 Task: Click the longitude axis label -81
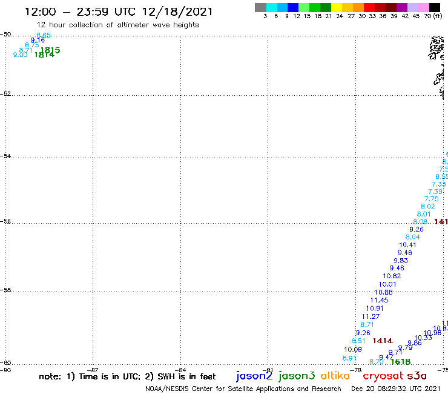point(268,370)
